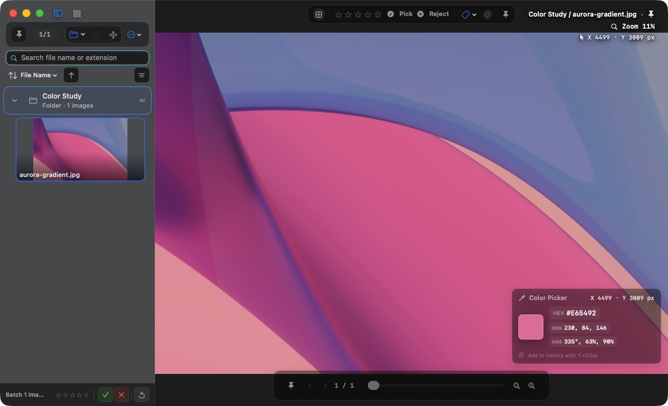Pin the sidebar toolbar
This screenshot has height=406, width=668.
(x=19, y=34)
